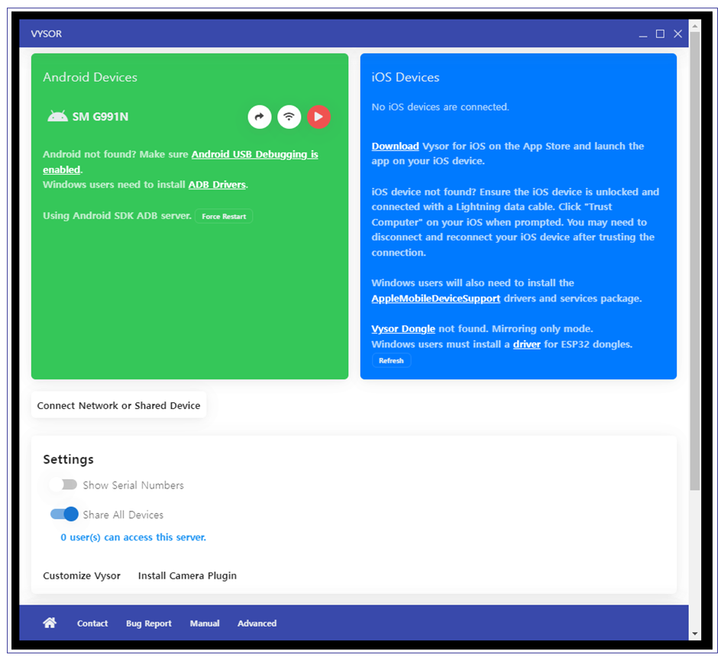Open the Bug Report footer item

coord(149,623)
